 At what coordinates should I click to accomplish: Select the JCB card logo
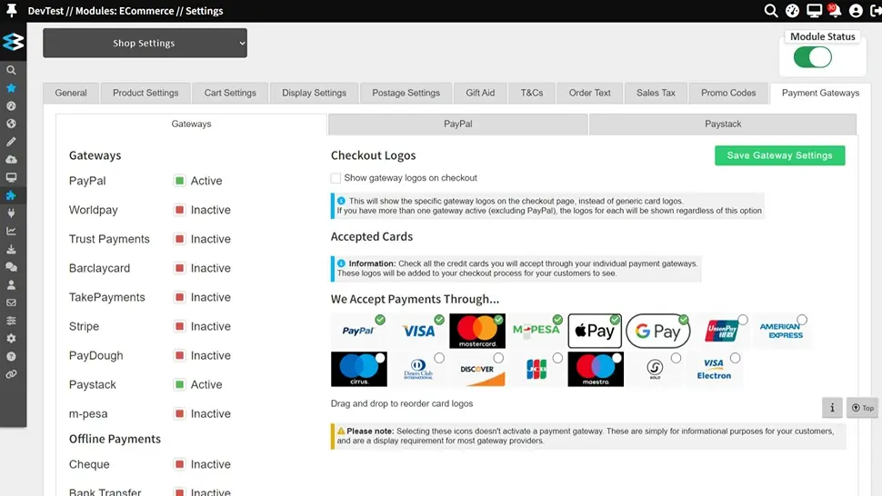click(536, 369)
